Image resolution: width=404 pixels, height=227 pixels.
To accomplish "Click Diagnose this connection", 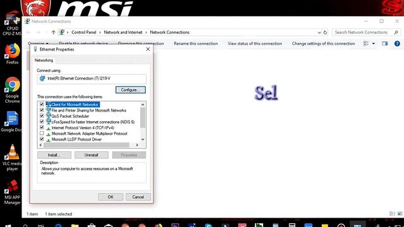I will pos(141,44).
